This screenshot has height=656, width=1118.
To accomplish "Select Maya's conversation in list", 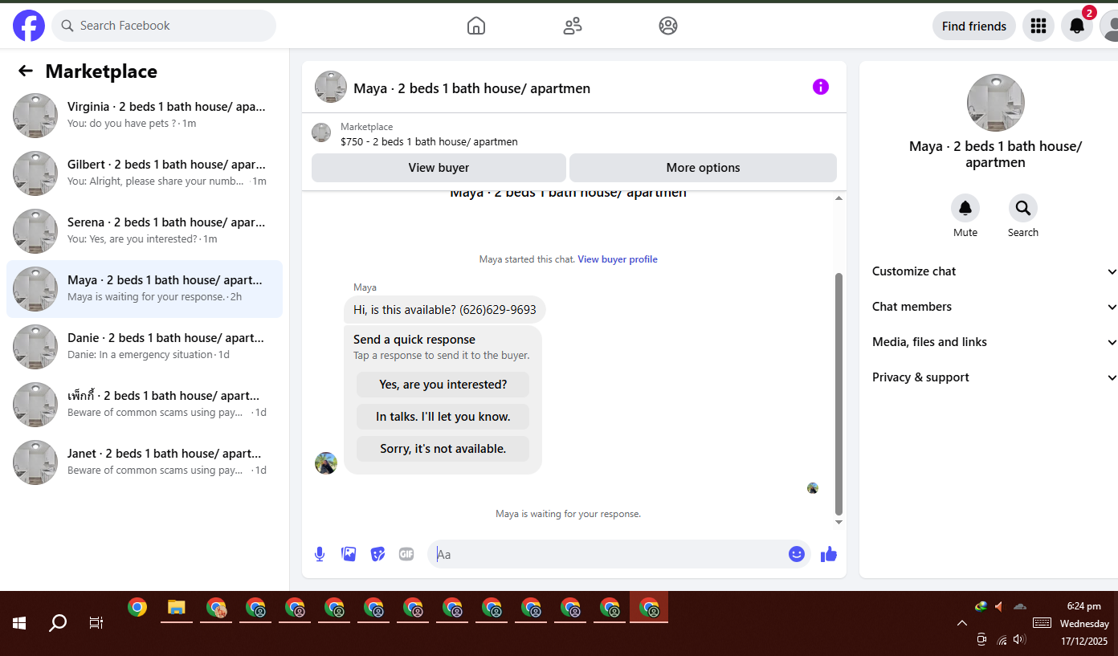I will coord(145,289).
